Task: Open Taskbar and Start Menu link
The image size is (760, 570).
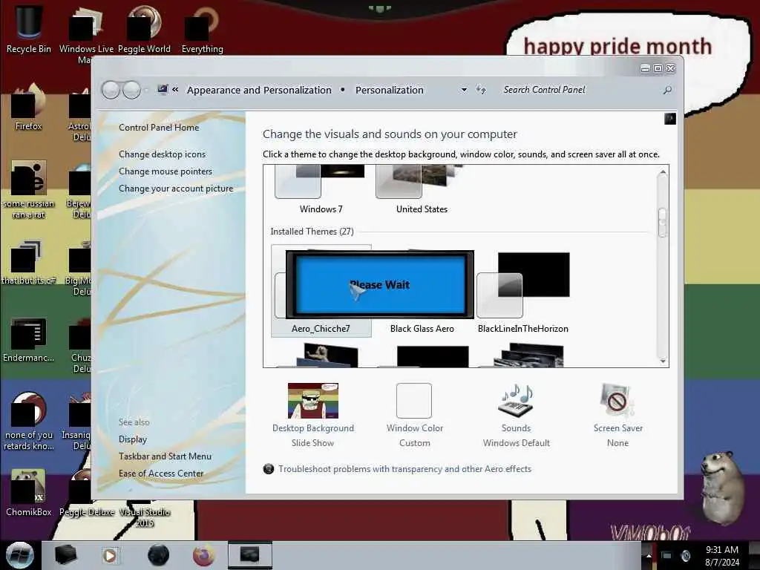Action: pyautogui.click(x=165, y=456)
